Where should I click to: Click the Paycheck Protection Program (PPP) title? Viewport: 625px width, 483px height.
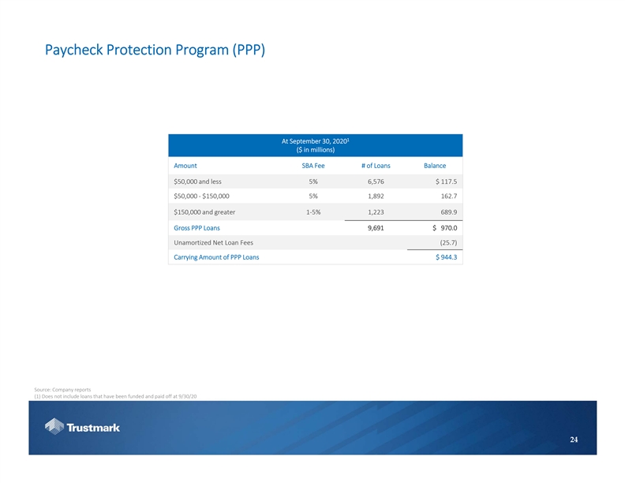pos(154,50)
